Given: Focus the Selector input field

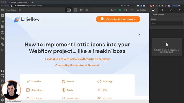Looking at the screenshot, I should (x=167, y=23).
